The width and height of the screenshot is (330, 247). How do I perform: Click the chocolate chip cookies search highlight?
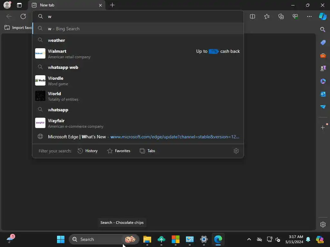[130, 239]
